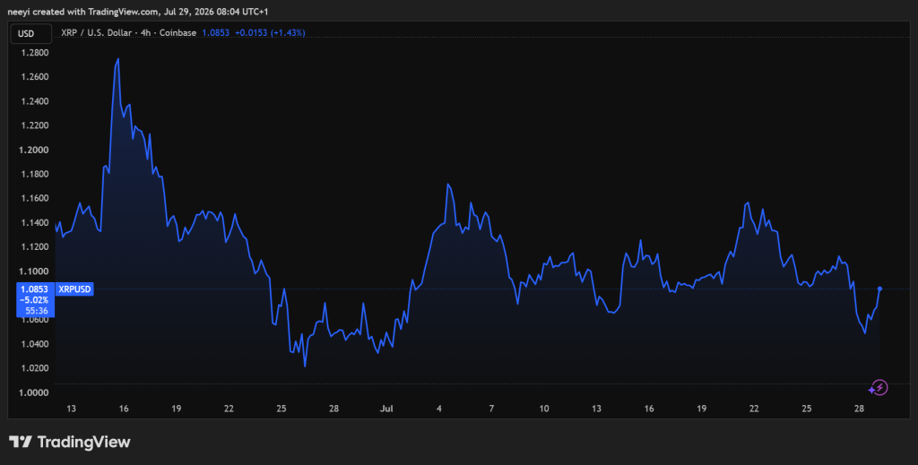This screenshot has height=465, width=918.
Task: Click the Coinbase exchange text
Action: [x=178, y=33]
